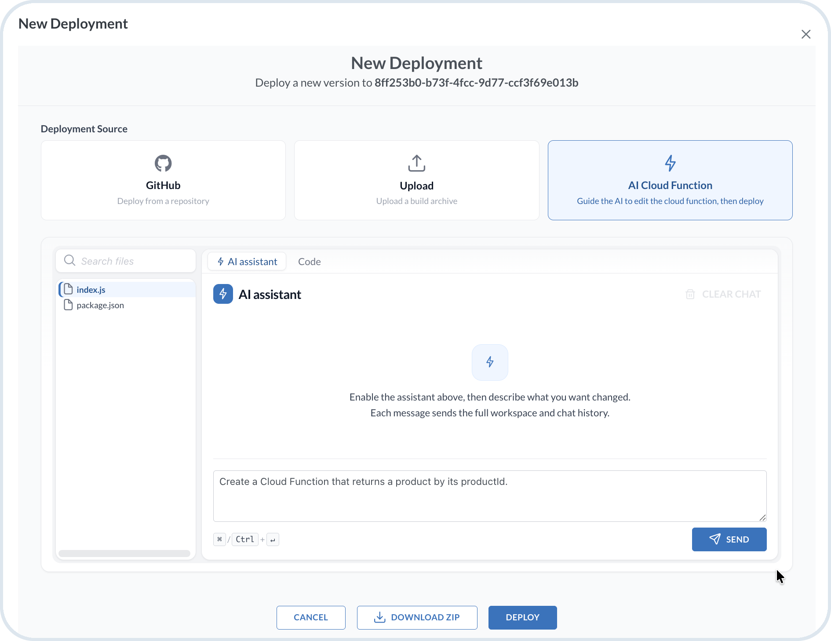Click the file icon beside index.js
831x641 pixels.
68,289
